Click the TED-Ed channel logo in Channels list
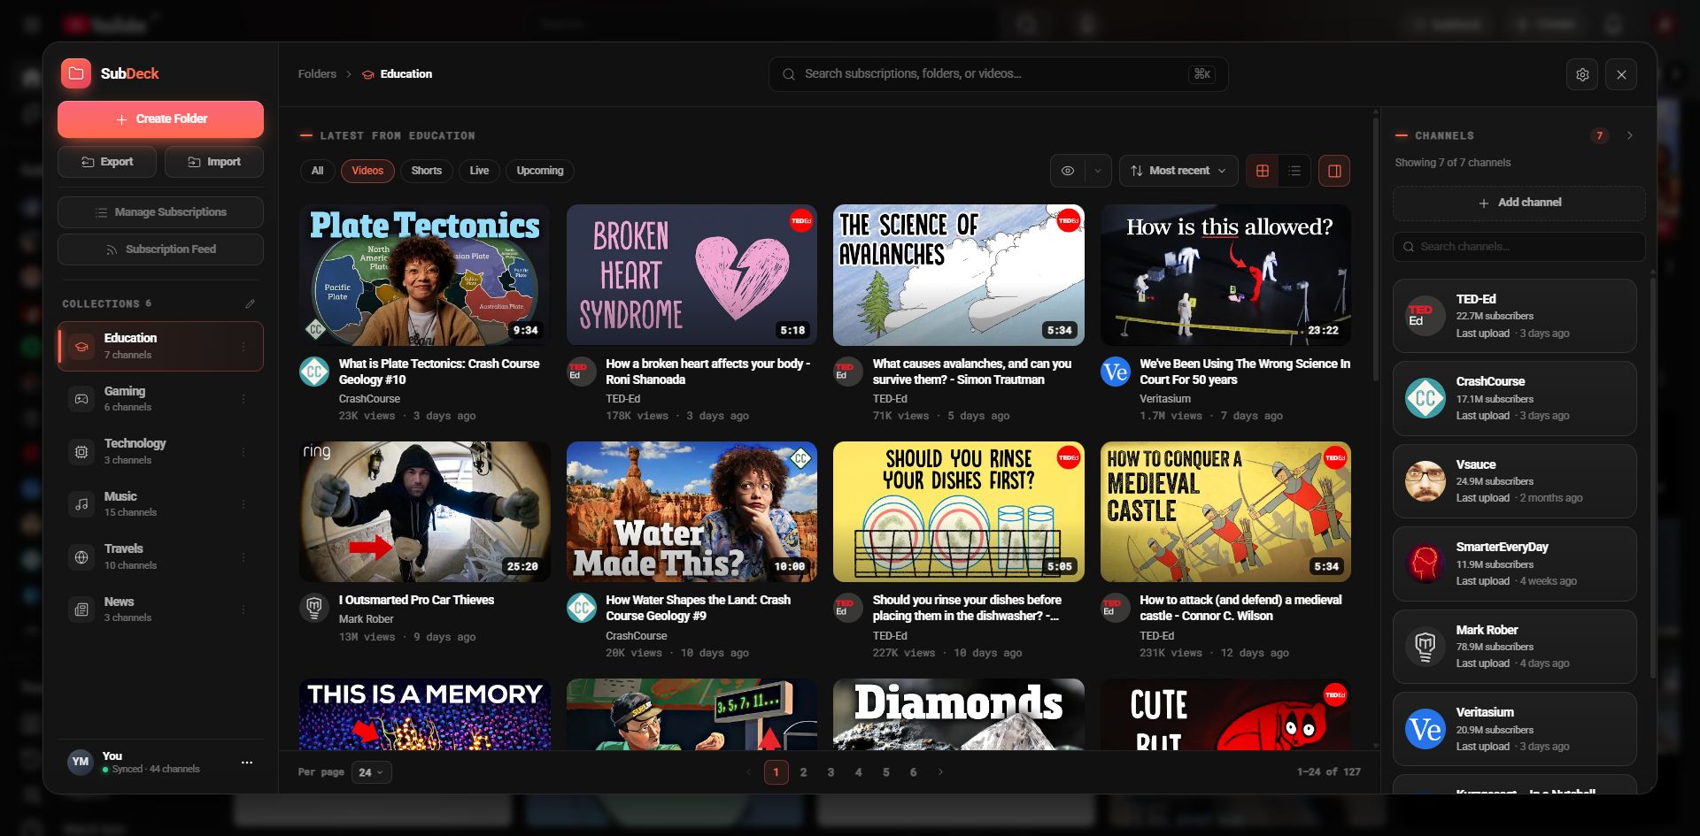1700x836 pixels. (1425, 316)
